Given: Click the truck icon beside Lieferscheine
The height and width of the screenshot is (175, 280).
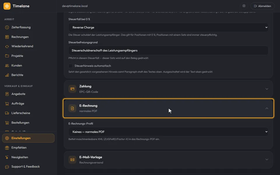Looking at the screenshot, I should [7, 113].
